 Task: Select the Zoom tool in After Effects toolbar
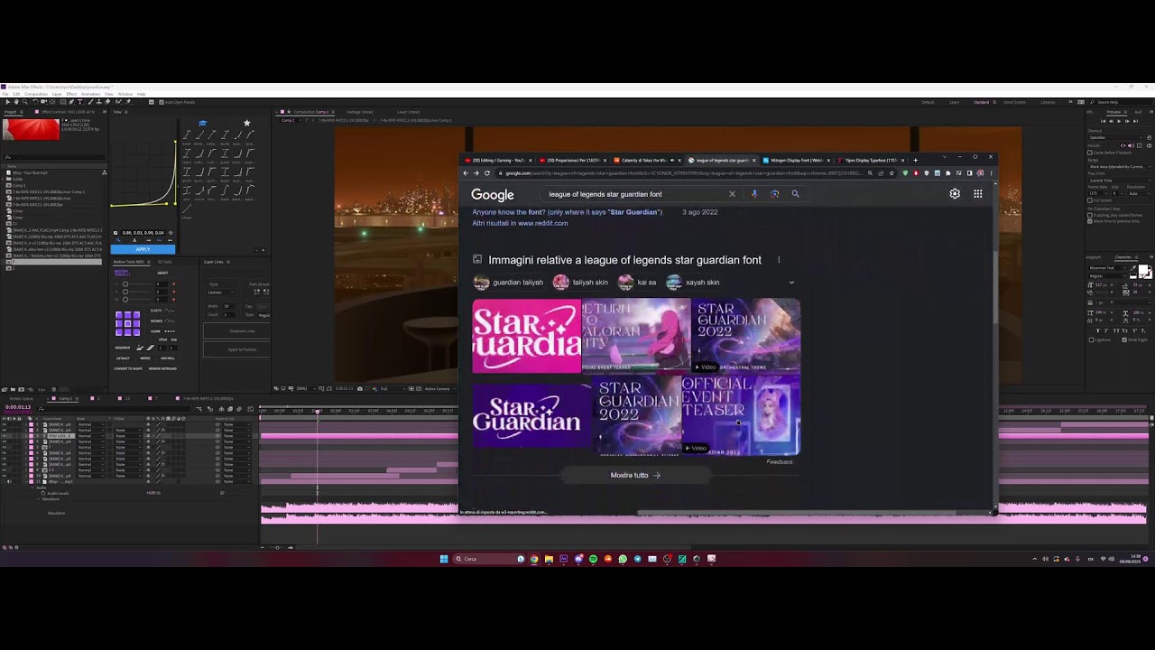pyautogui.click(x=23, y=102)
